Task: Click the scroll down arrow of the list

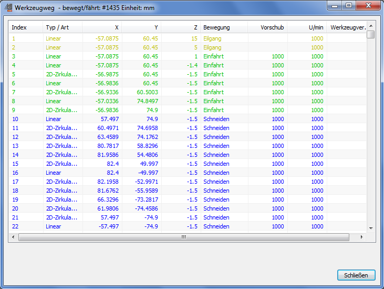Action: point(371,228)
